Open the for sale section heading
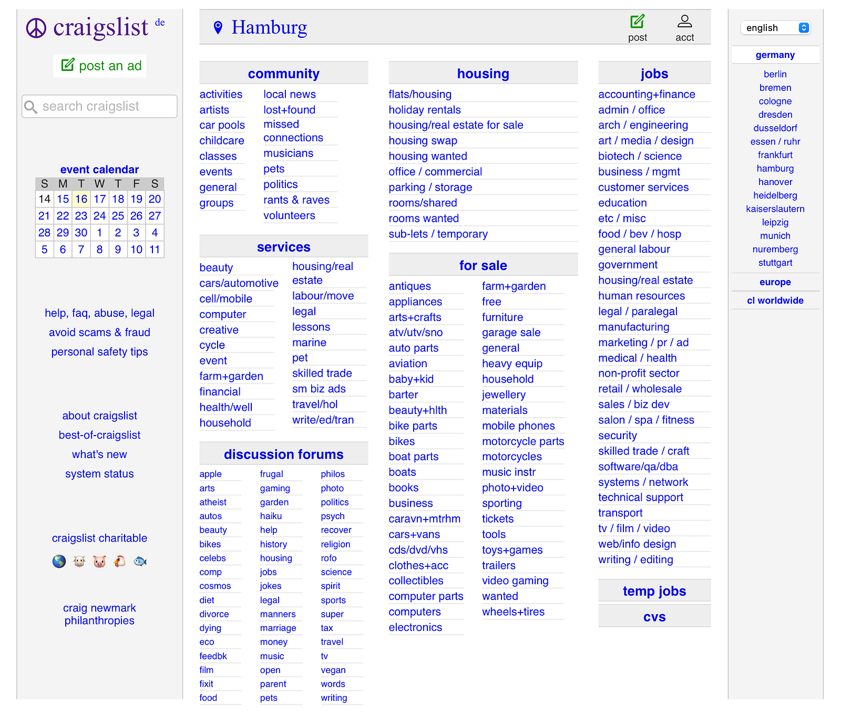The height and width of the screenshot is (715, 841). [x=483, y=265]
